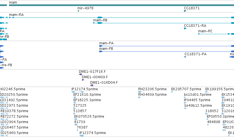Select the DME1-017F16.F purple feature glyph

pyautogui.click(x=81, y=74)
